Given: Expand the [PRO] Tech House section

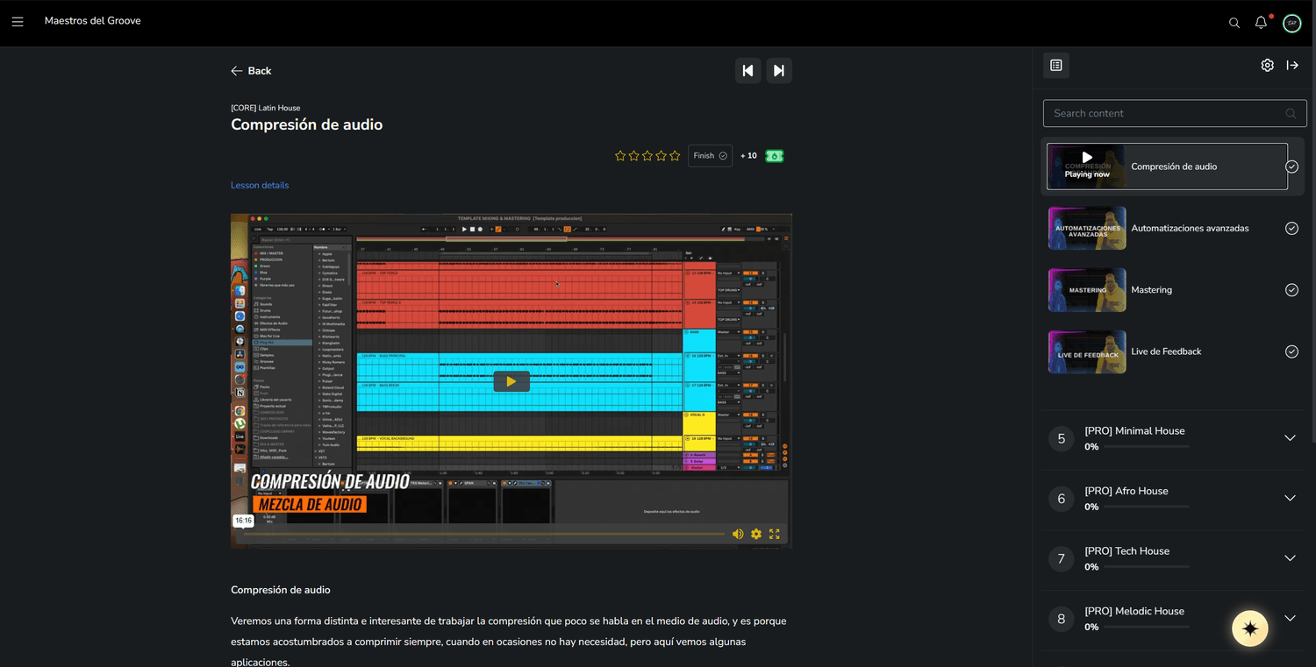Looking at the screenshot, I should (1290, 558).
